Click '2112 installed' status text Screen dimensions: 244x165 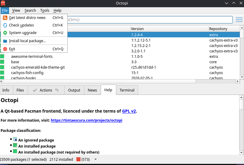(61, 159)
